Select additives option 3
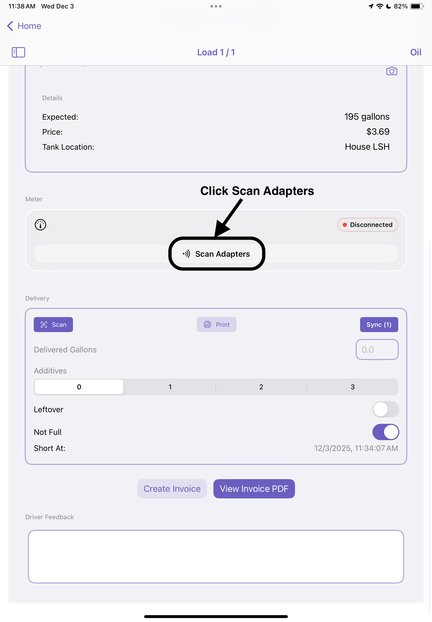Image resolution: width=432 pixels, height=622 pixels. [352, 387]
